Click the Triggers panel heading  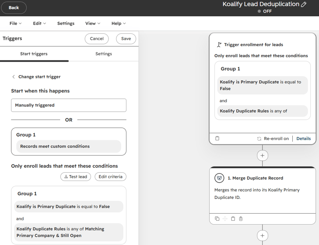(x=12, y=39)
